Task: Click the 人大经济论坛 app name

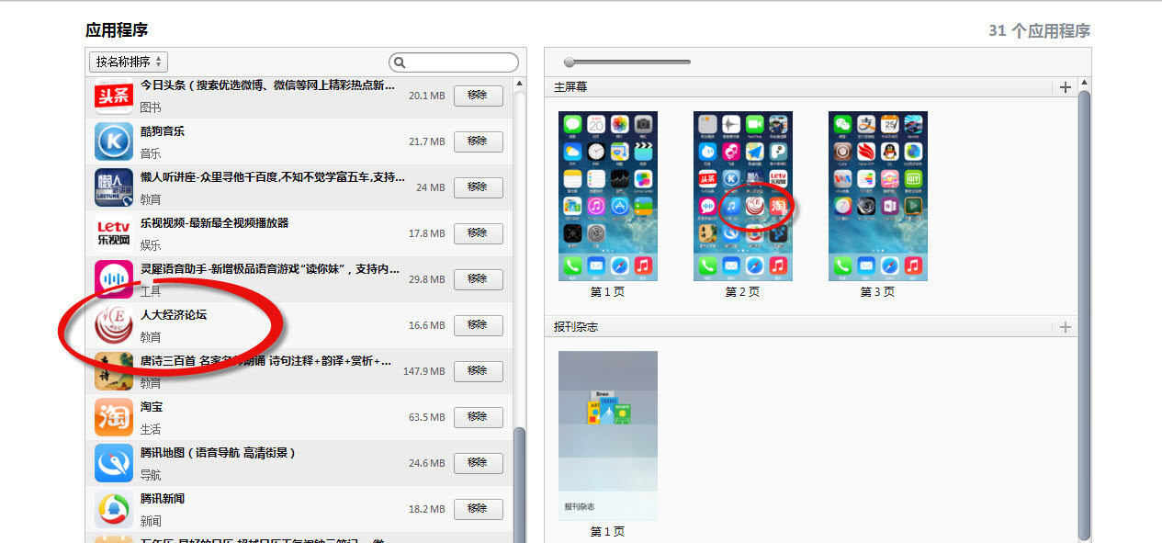Action: tap(174, 315)
